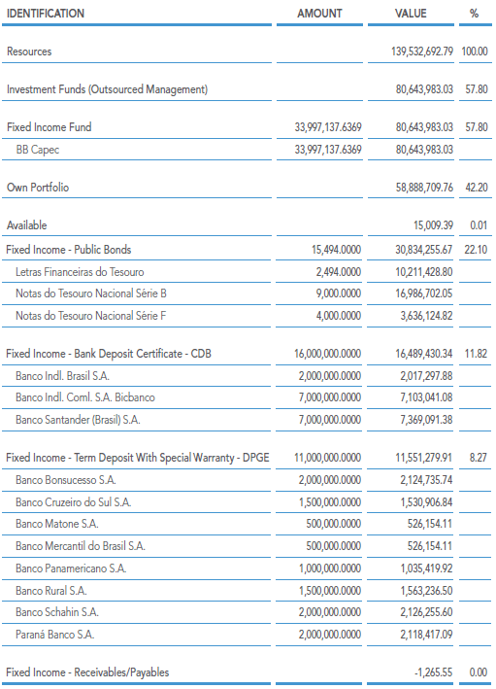Click the Resources value 139,532,692.79

pos(422,52)
